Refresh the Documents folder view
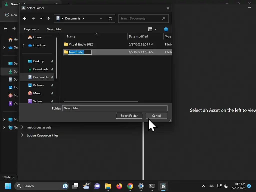The height and width of the screenshot is (192, 256). pyautogui.click(x=110, y=18)
